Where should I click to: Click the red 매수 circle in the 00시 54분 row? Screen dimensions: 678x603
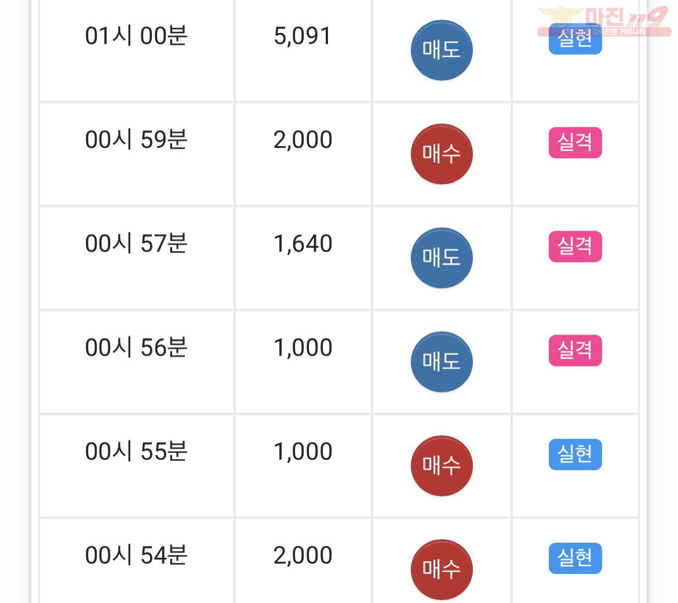pyautogui.click(x=442, y=569)
